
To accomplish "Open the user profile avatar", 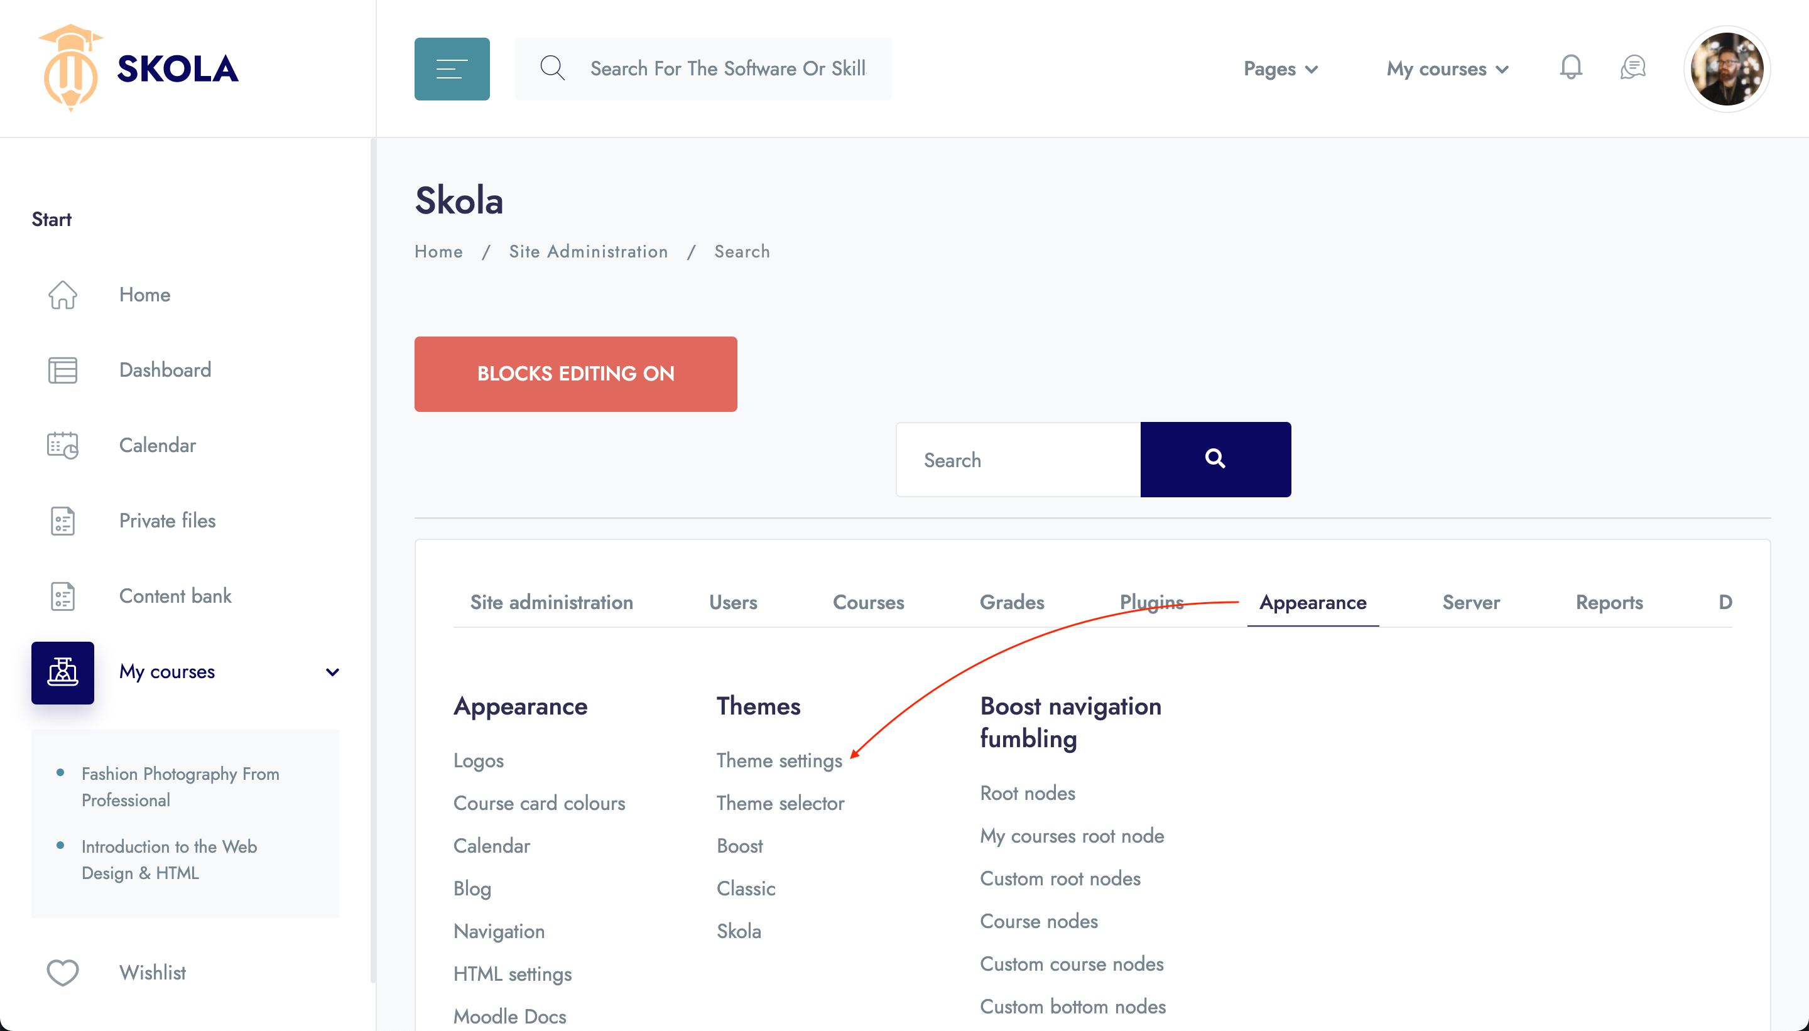I will pos(1727,68).
